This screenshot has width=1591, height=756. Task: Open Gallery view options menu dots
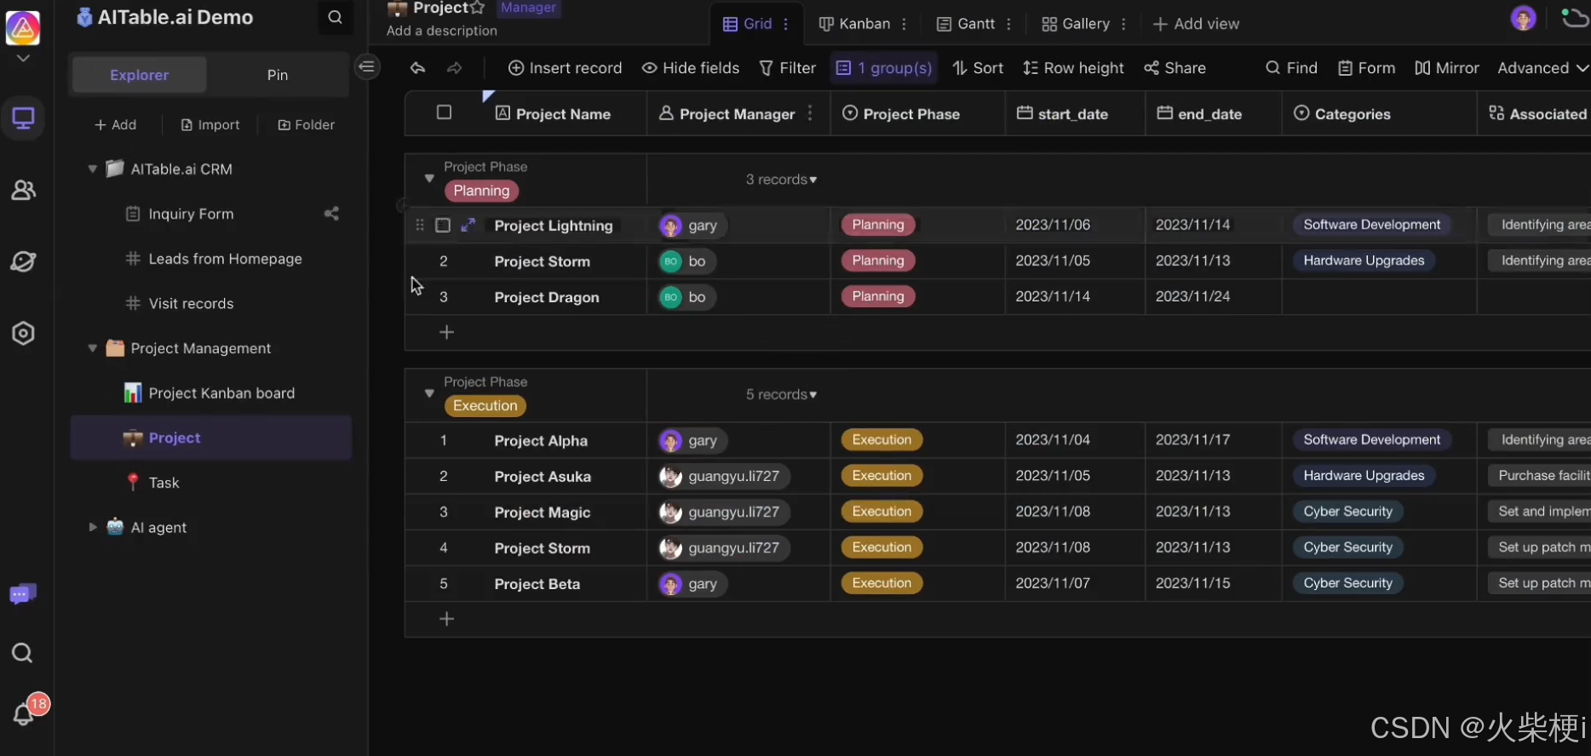click(1123, 24)
